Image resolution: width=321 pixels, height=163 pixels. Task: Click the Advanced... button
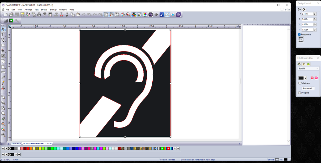point(308,89)
